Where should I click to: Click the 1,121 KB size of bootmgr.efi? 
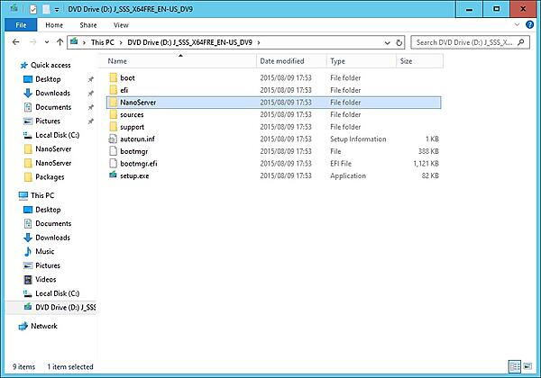426,164
